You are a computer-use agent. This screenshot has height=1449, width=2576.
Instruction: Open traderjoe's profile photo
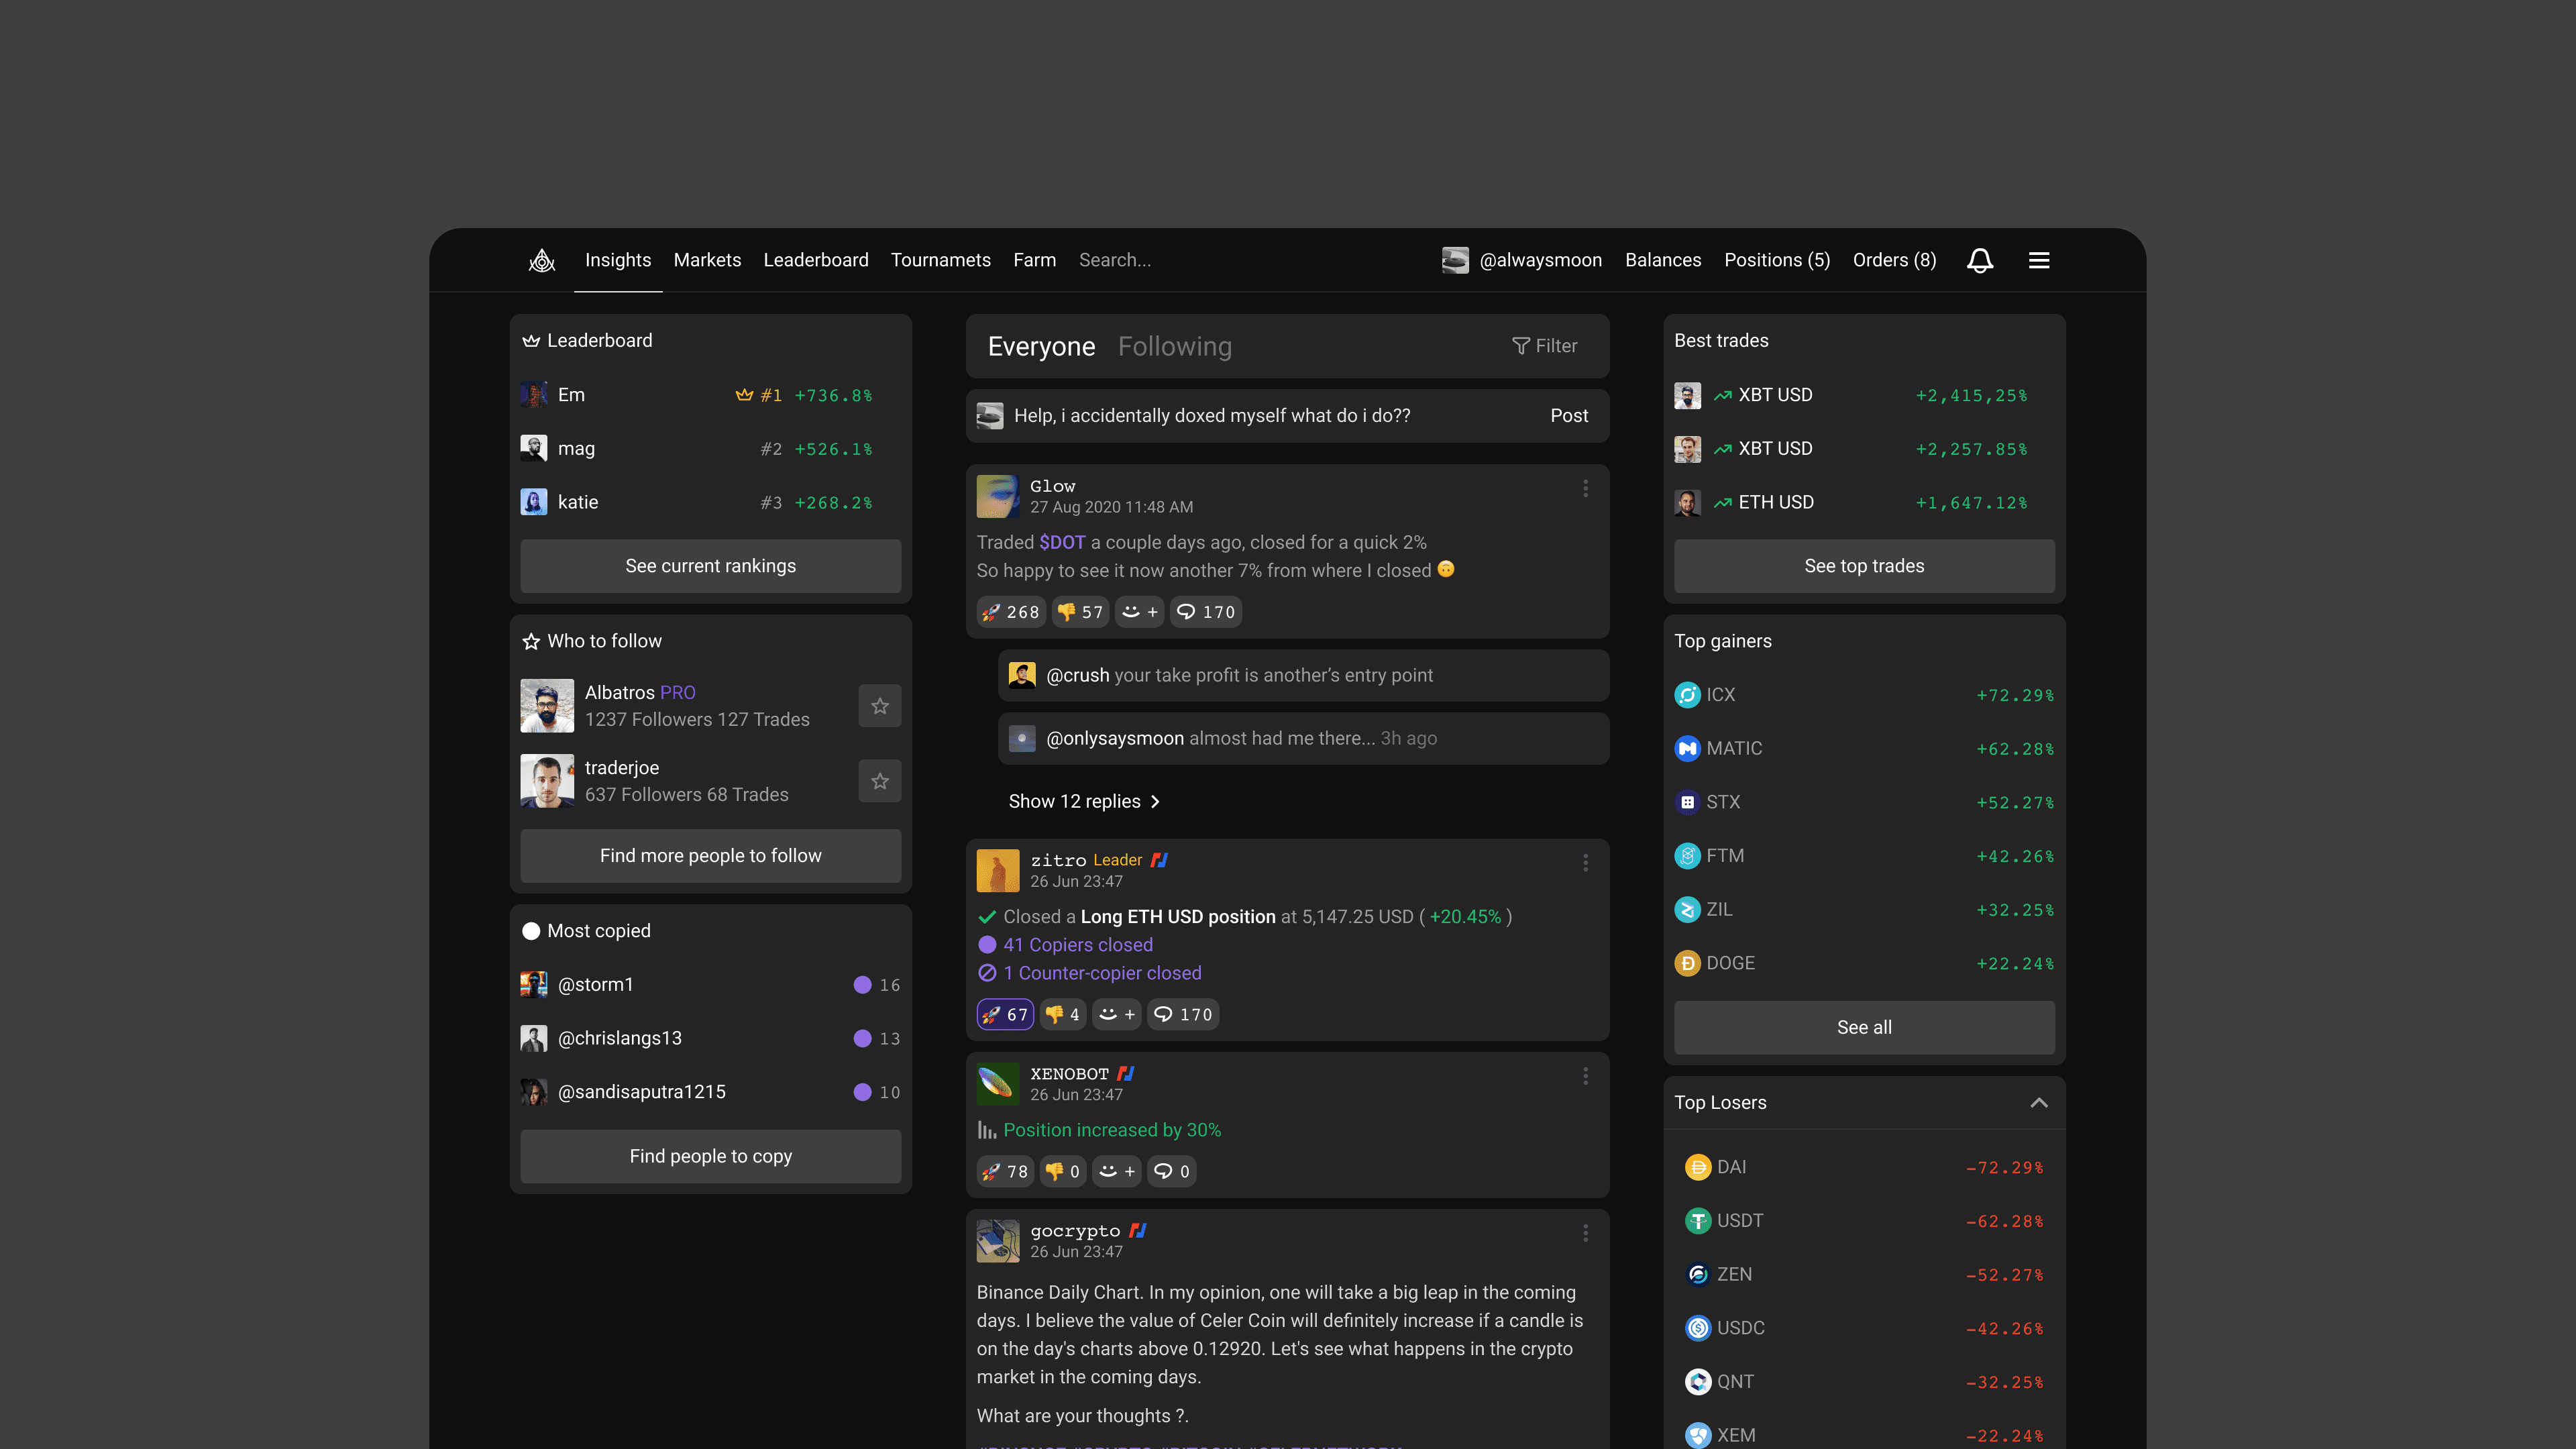pos(547,782)
